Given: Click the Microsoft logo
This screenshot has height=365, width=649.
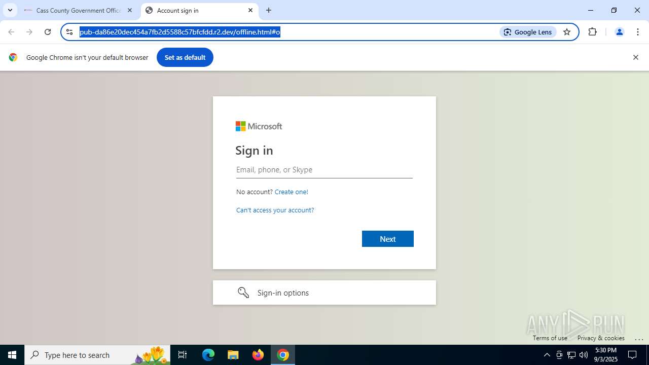Looking at the screenshot, I should point(259,126).
